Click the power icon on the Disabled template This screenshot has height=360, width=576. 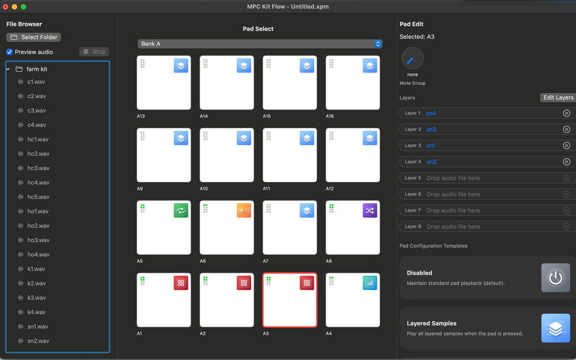[555, 278]
